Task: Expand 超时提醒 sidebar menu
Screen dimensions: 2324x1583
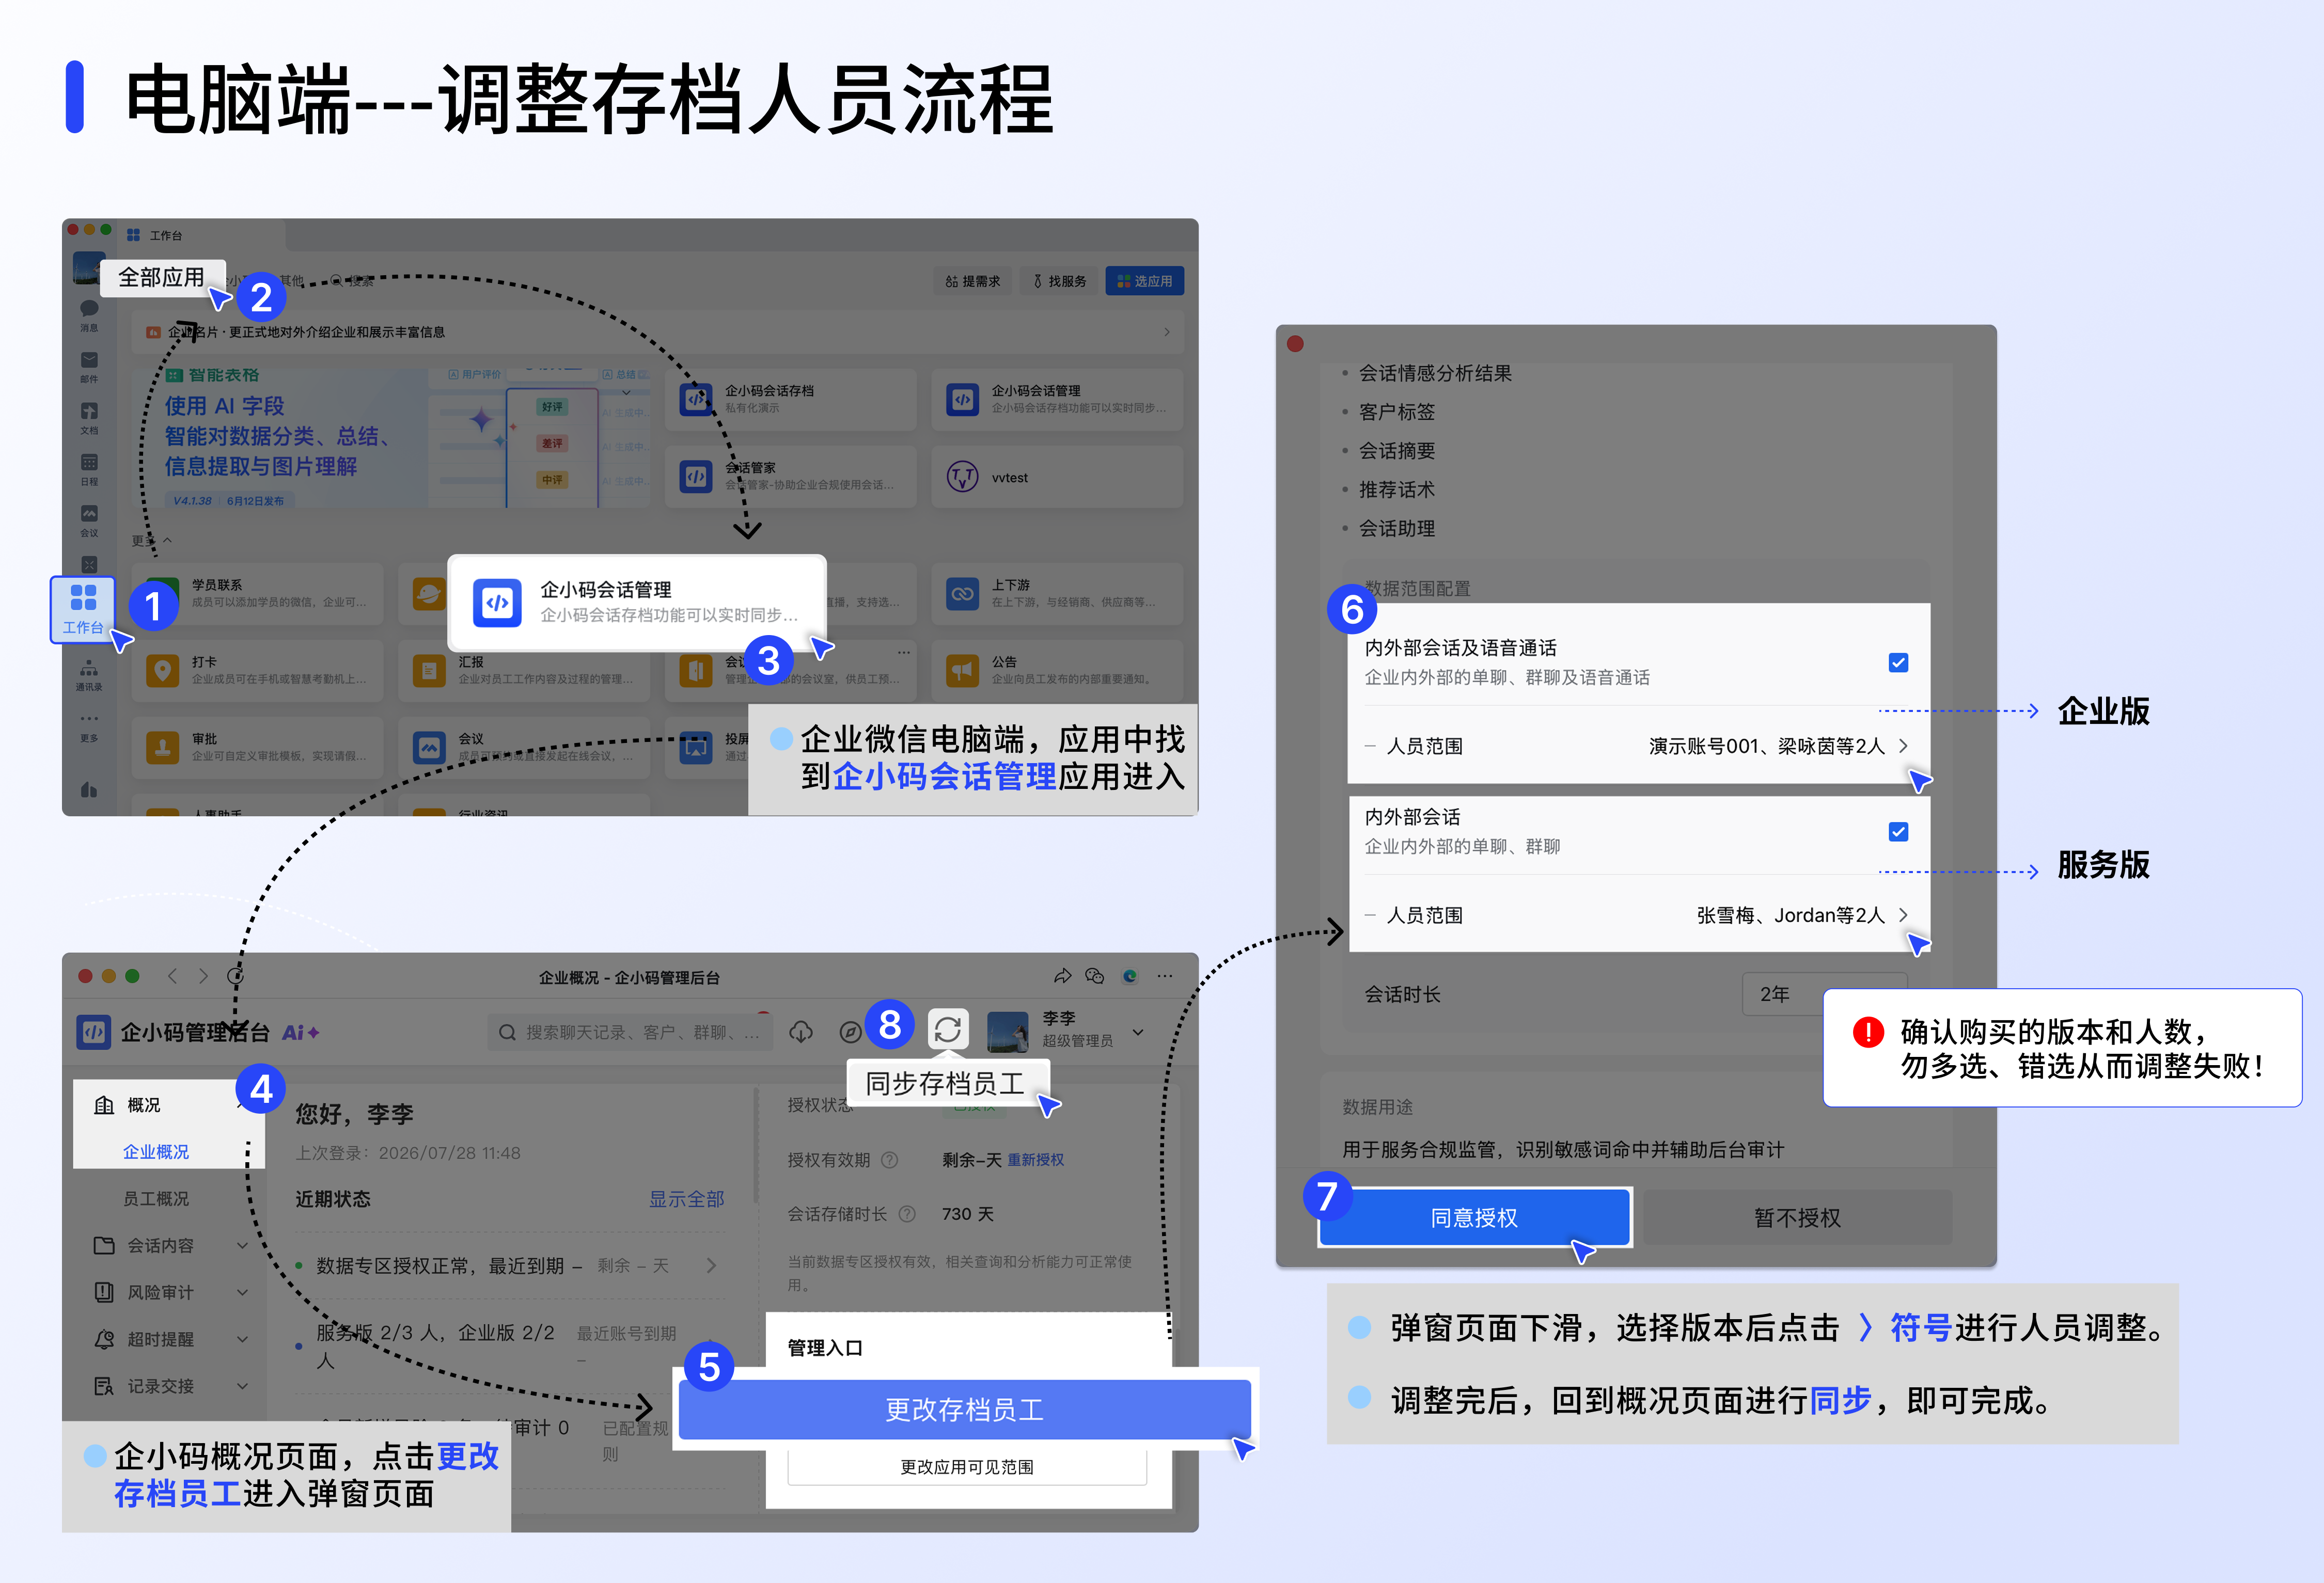Action: coord(169,1339)
